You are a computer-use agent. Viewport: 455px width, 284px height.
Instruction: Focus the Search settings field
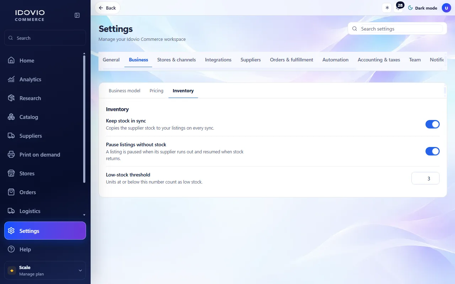pos(397,29)
